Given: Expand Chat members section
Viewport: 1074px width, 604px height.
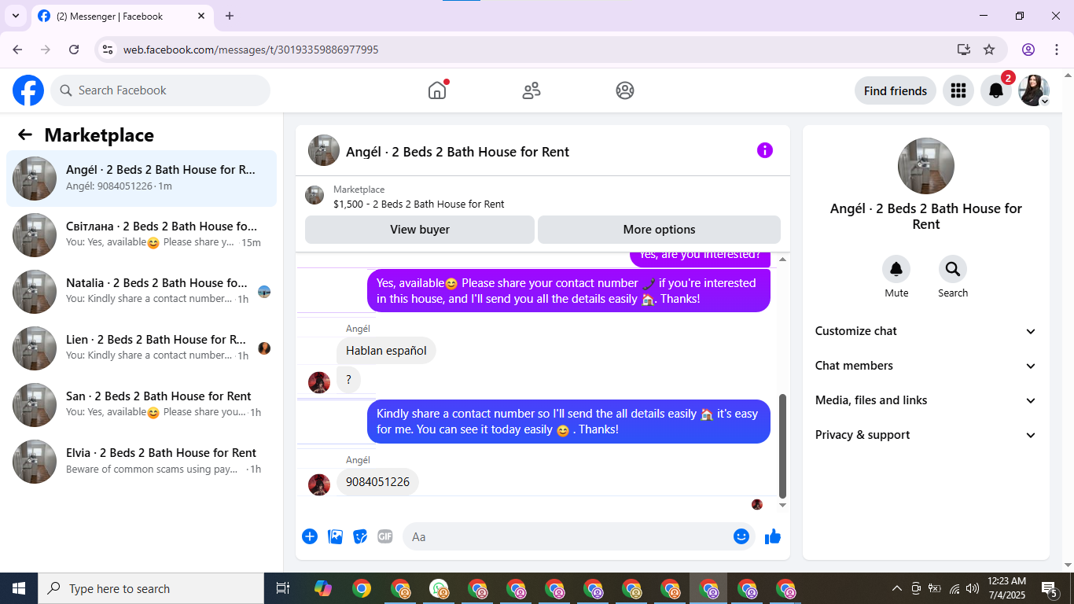Looking at the screenshot, I should pyautogui.click(x=926, y=366).
